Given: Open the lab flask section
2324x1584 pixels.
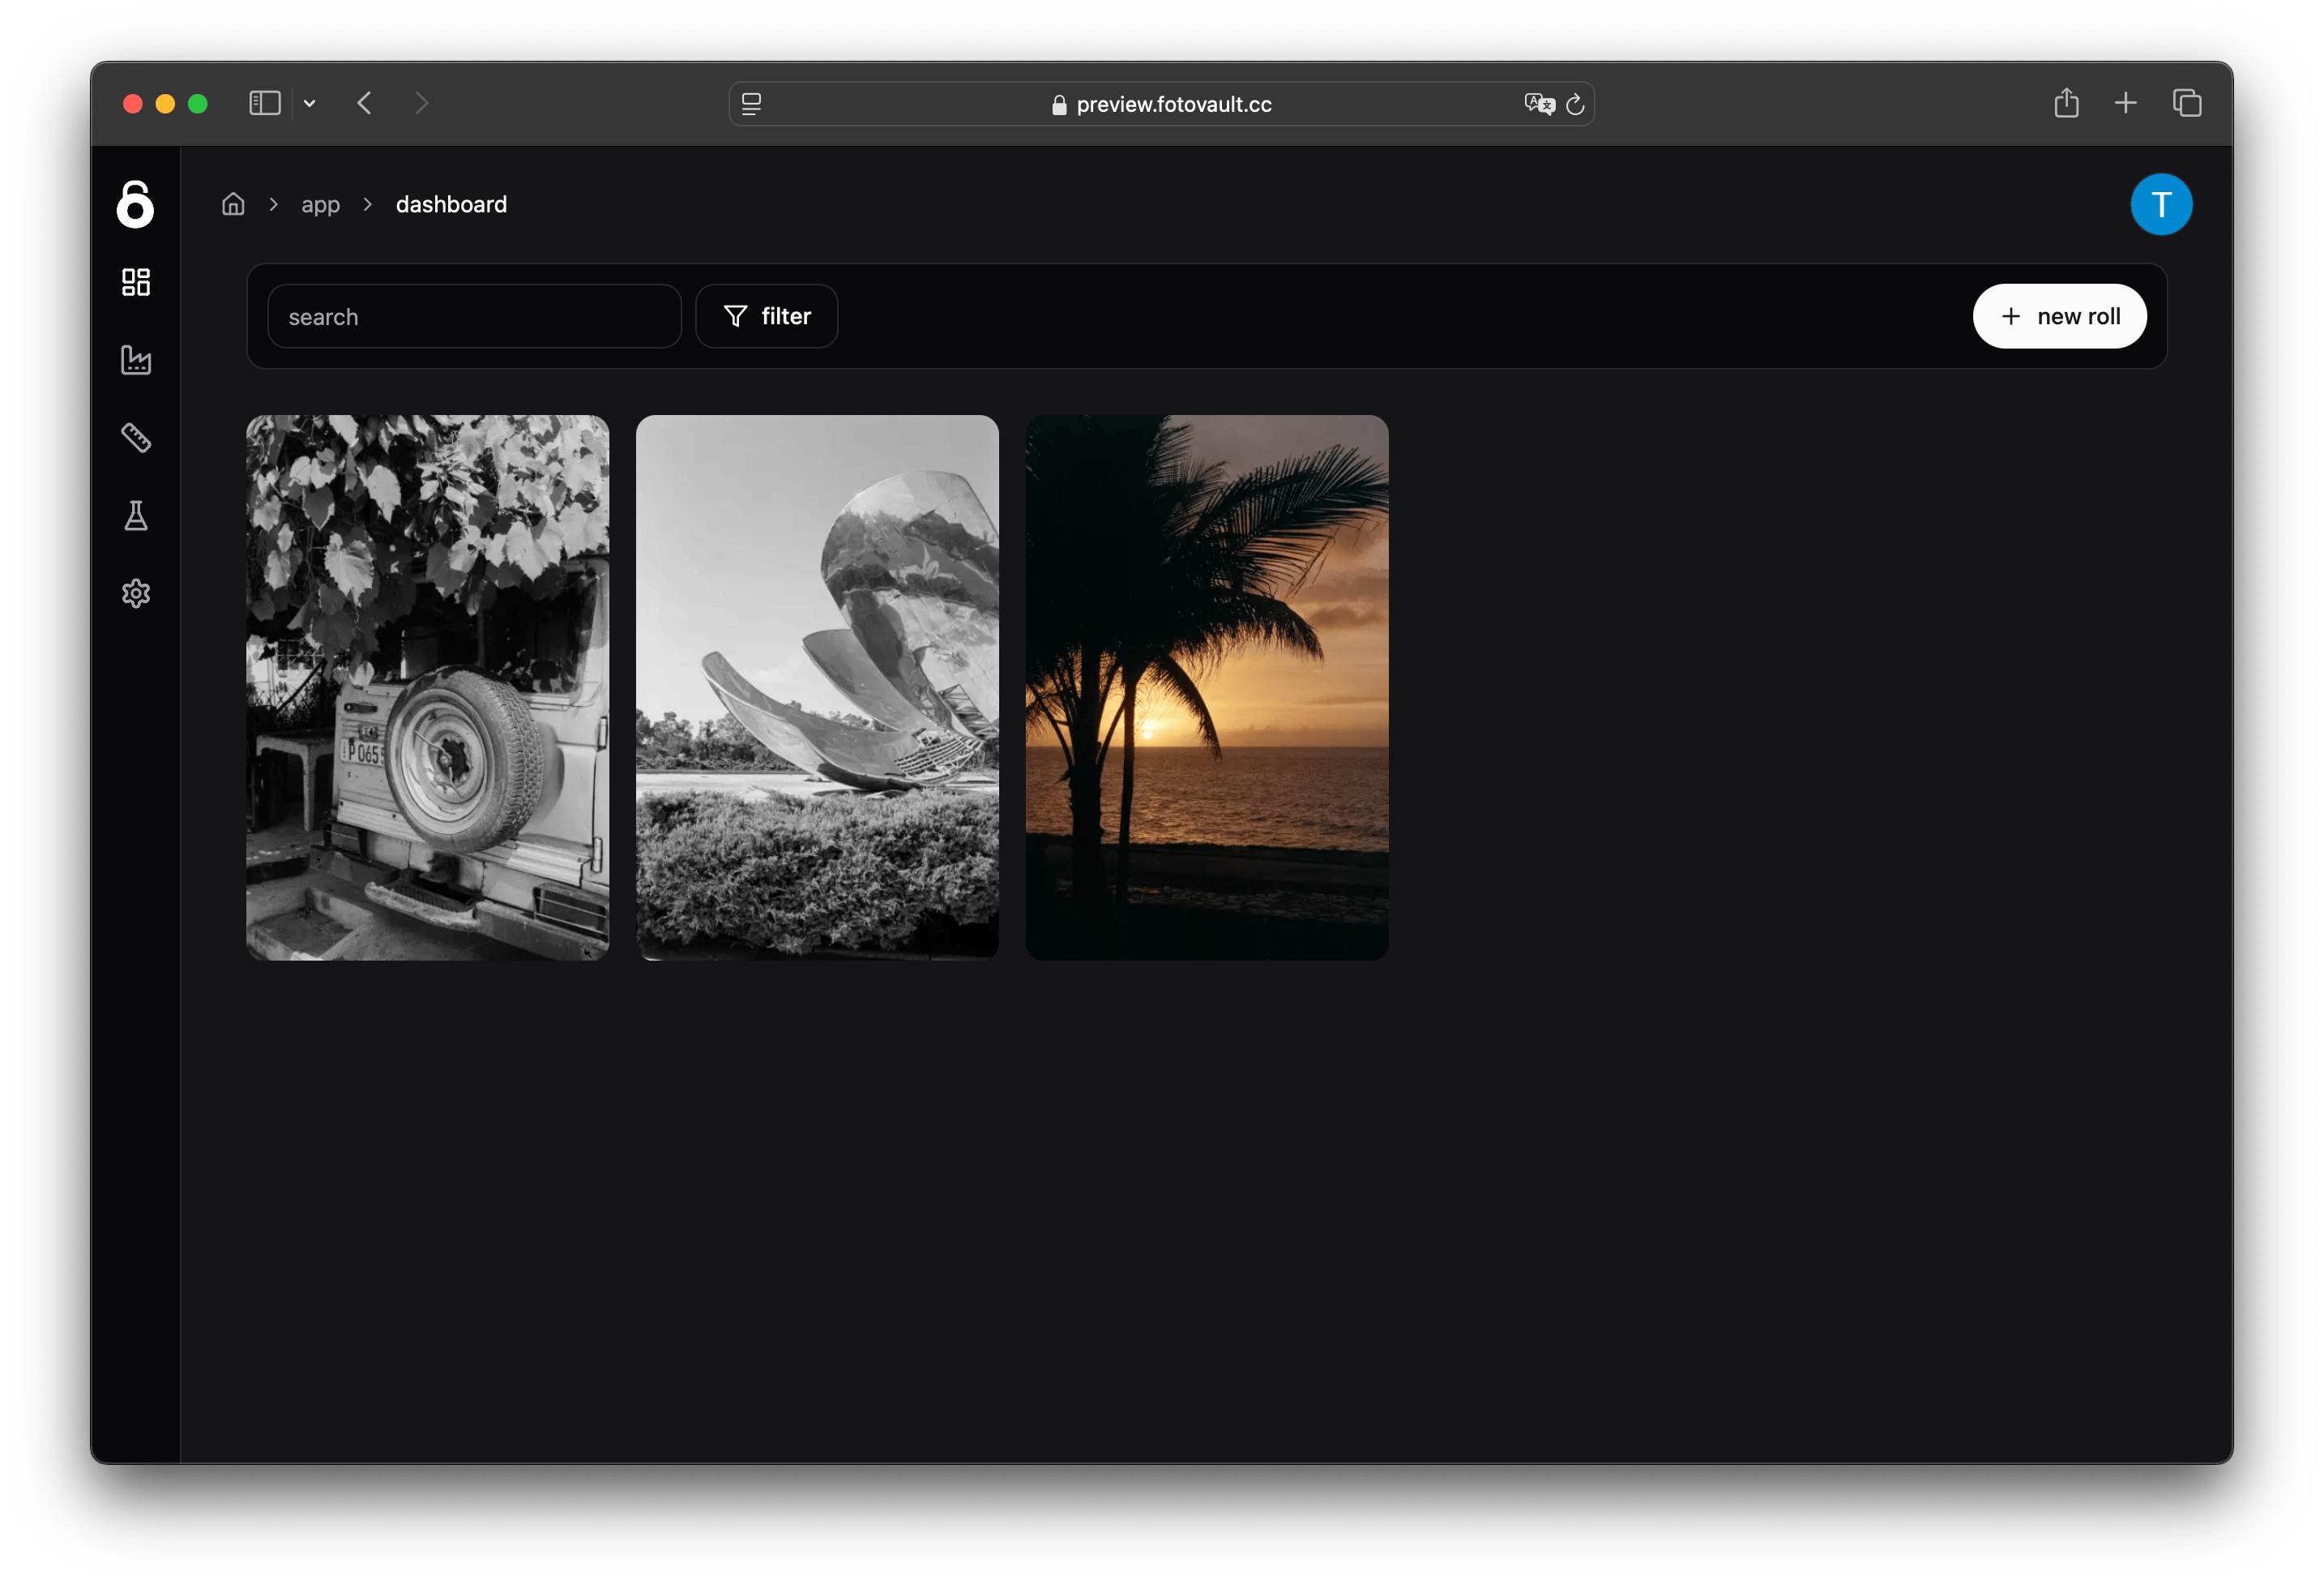Looking at the screenshot, I should pos(136,516).
